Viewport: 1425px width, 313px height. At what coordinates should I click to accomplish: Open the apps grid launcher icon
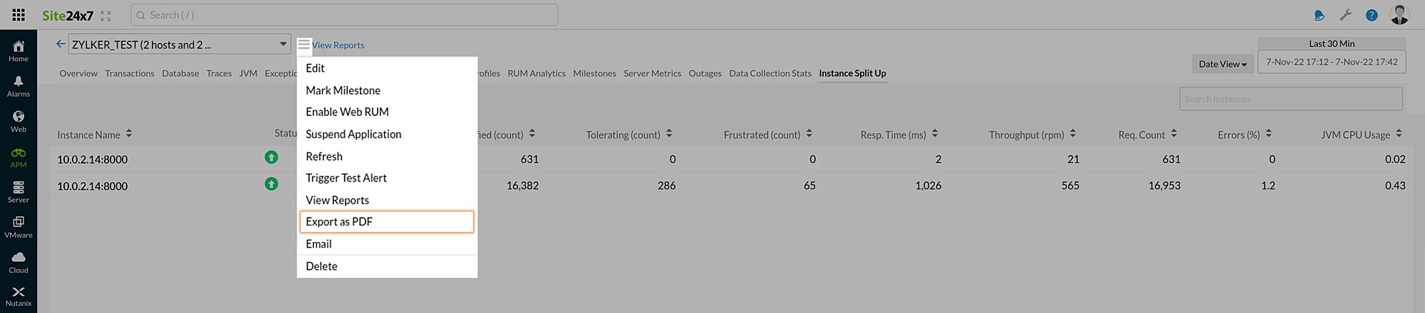pyautogui.click(x=19, y=15)
